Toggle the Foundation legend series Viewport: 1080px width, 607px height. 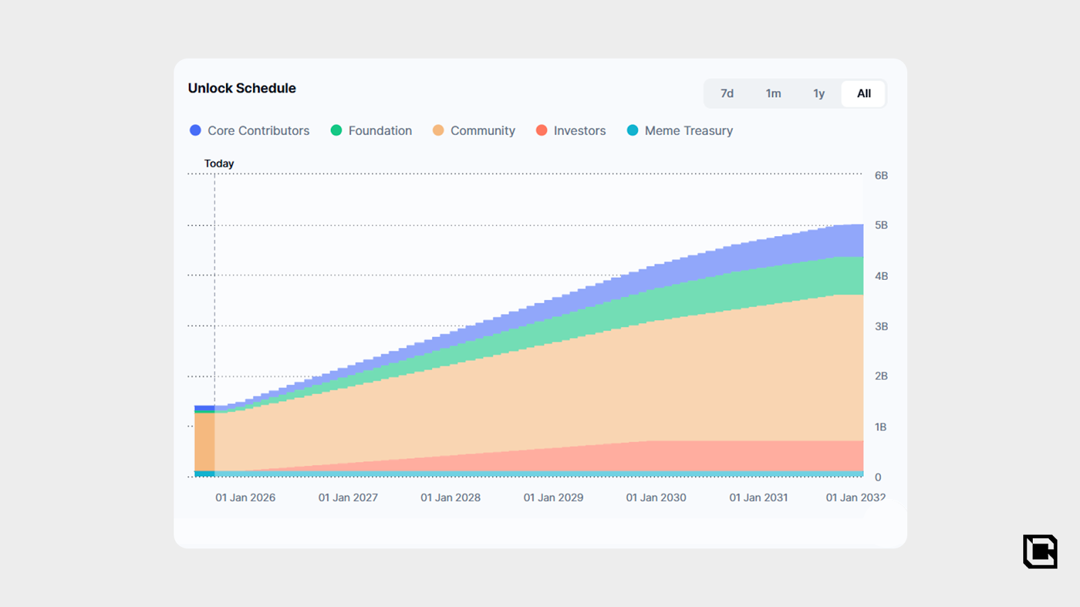[x=379, y=131]
